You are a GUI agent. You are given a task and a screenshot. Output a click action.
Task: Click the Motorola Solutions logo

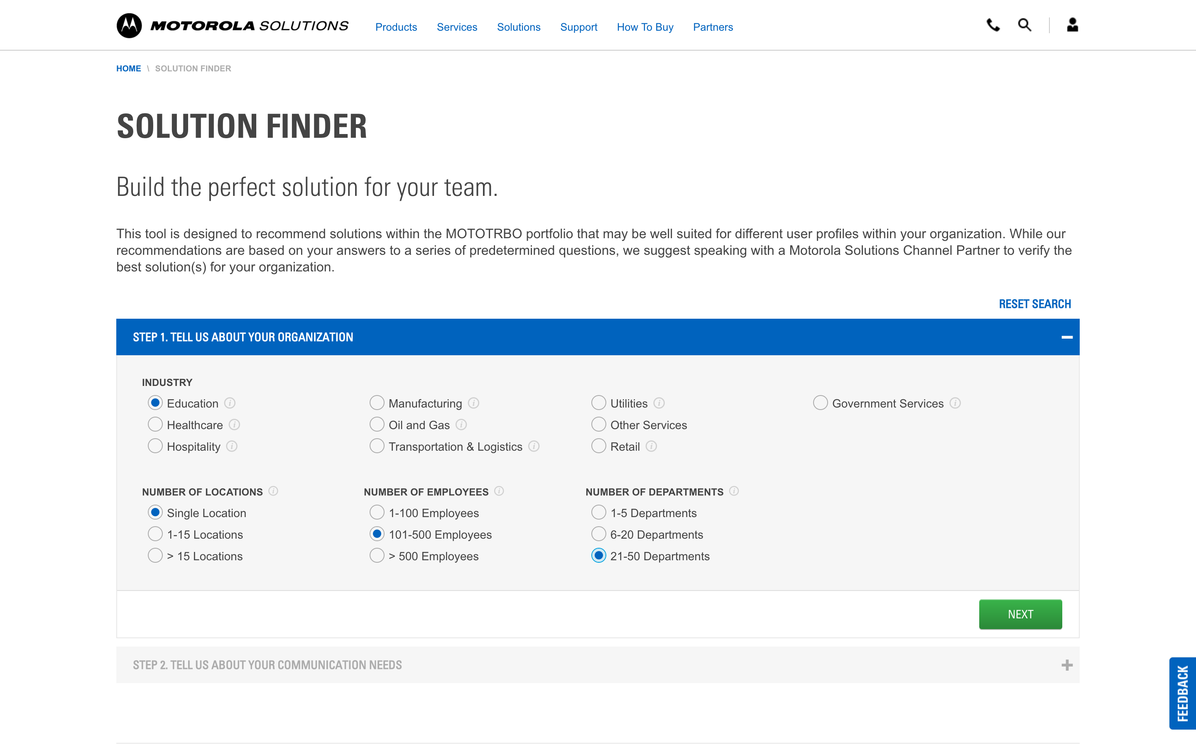tap(232, 26)
